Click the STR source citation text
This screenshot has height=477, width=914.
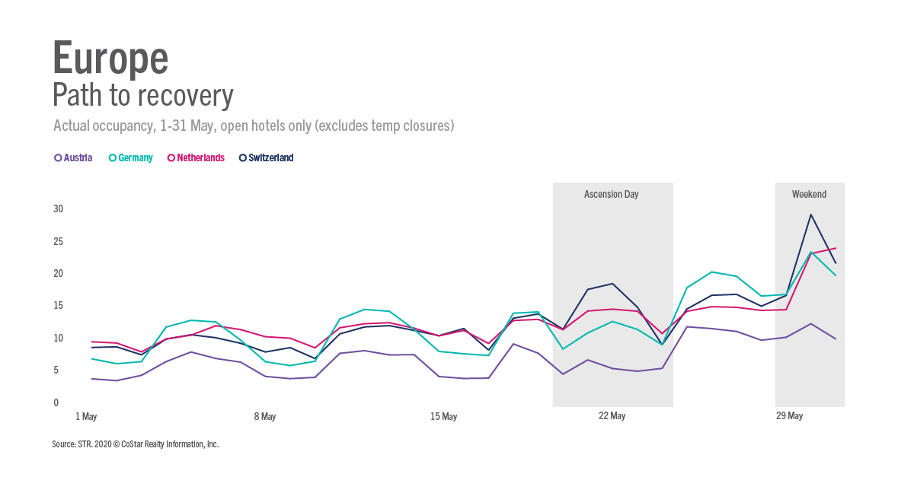(136, 444)
